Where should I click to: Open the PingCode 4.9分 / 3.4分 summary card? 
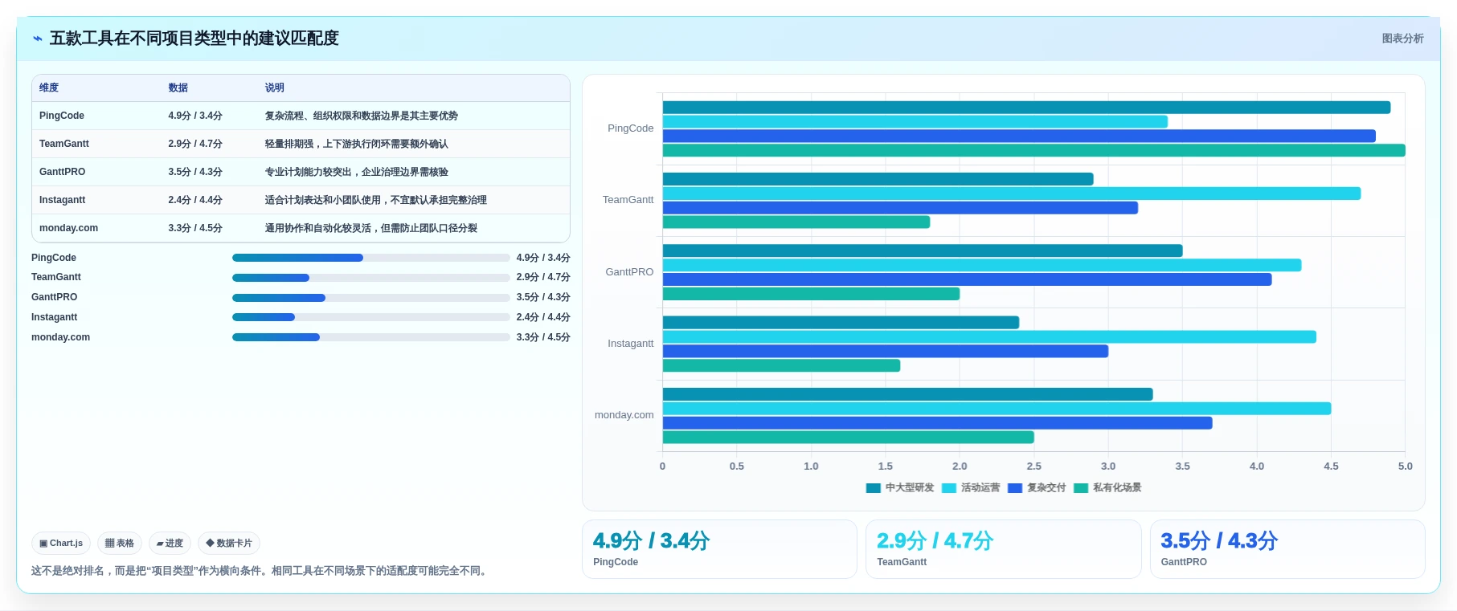pyautogui.click(x=719, y=549)
